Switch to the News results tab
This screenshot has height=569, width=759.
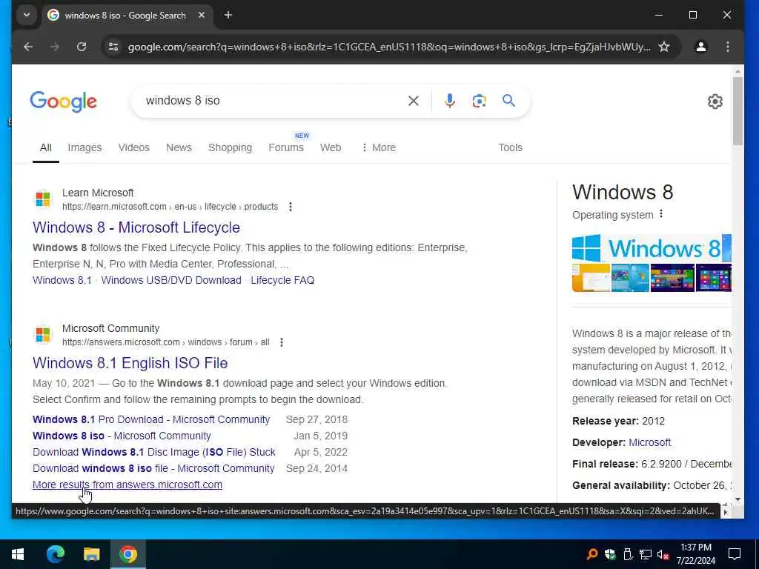(179, 147)
